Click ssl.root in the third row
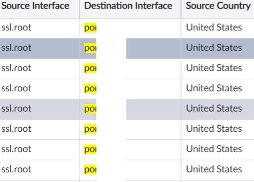 [x=16, y=68]
